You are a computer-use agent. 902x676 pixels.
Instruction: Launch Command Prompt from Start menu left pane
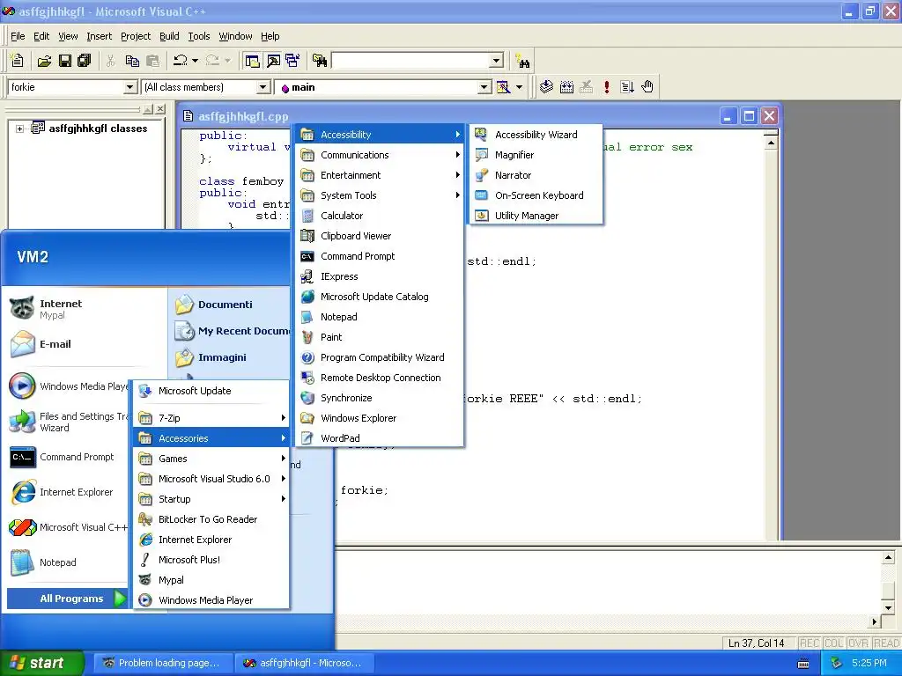tap(68, 457)
